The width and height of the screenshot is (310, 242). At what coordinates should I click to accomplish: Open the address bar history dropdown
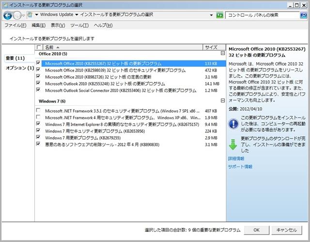click(211, 15)
